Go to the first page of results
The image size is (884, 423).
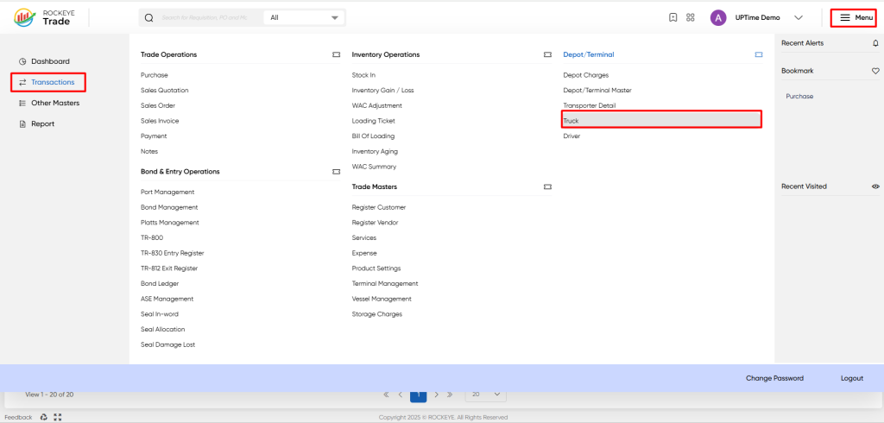click(386, 395)
